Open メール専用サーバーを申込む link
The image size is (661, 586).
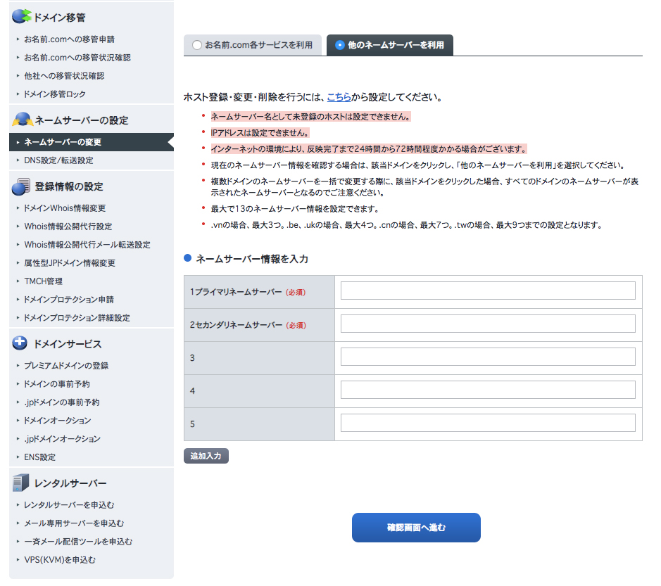[74, 523]
